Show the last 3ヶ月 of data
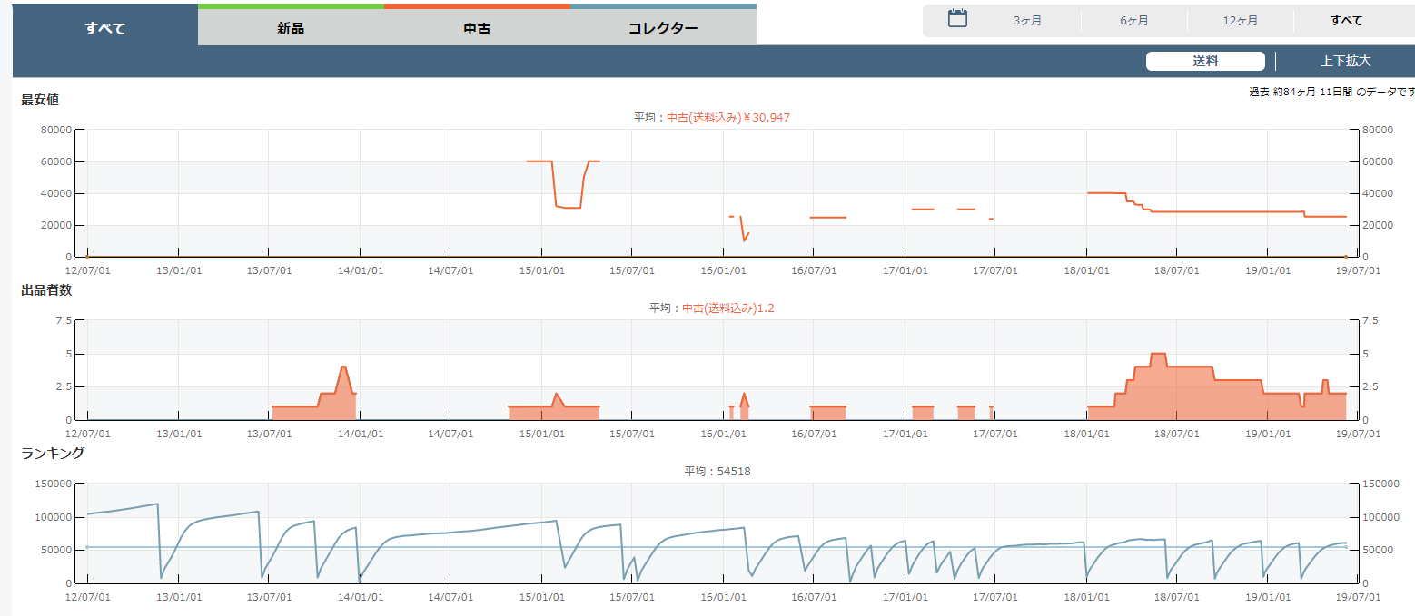The image size is (1415, 616). 1027,20
